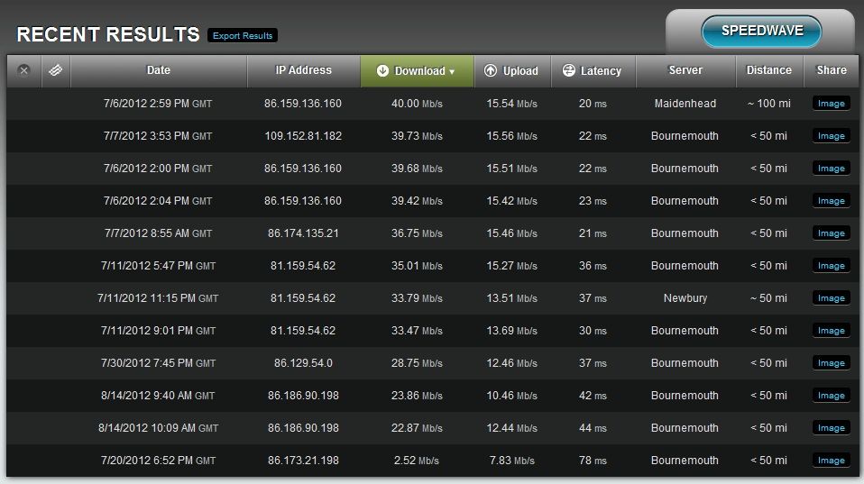Image resolution: width=864 pixels, height=484 pixels.
Task: Click the compare stack icon in header
Action: [x=56, y=70]
